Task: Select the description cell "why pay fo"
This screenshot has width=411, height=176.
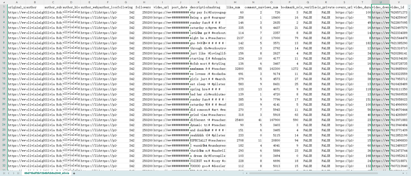Action: 199,12
